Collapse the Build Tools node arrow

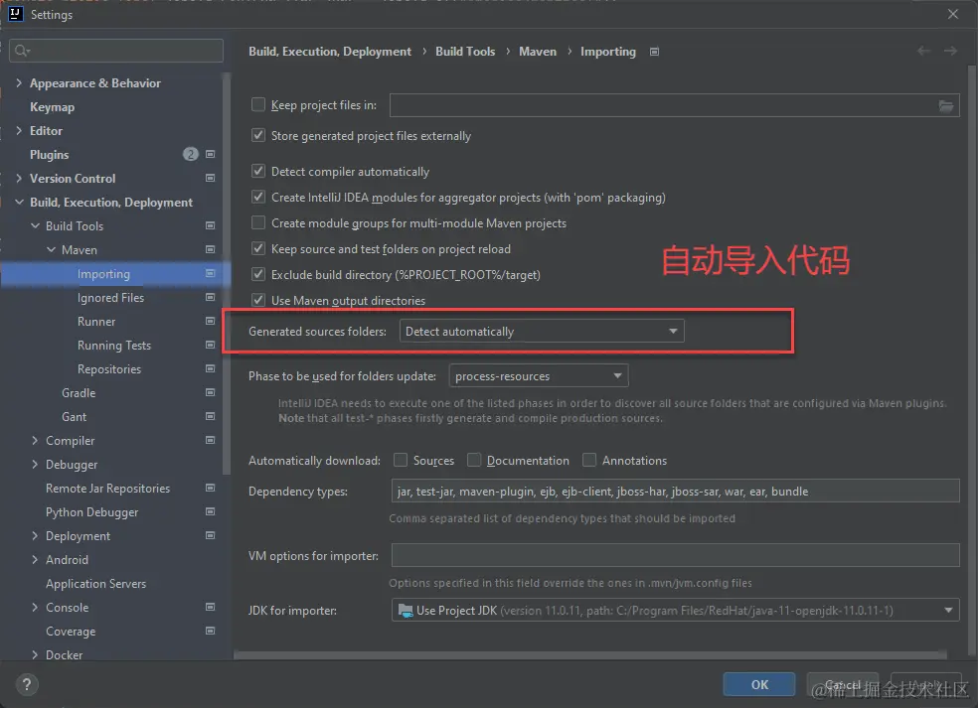click(35, 225)
